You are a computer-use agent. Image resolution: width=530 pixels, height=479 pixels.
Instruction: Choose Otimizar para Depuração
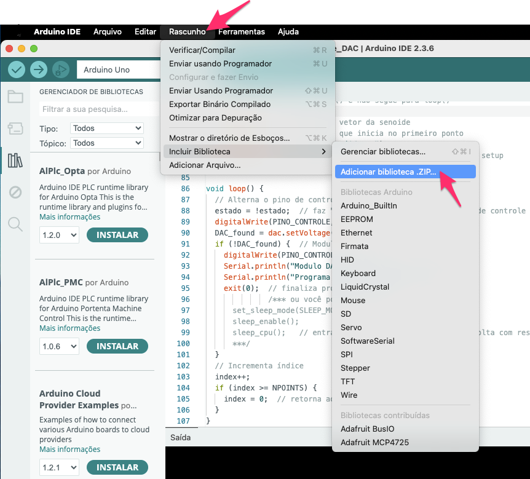pyautogui.click(x=248, y=117)
